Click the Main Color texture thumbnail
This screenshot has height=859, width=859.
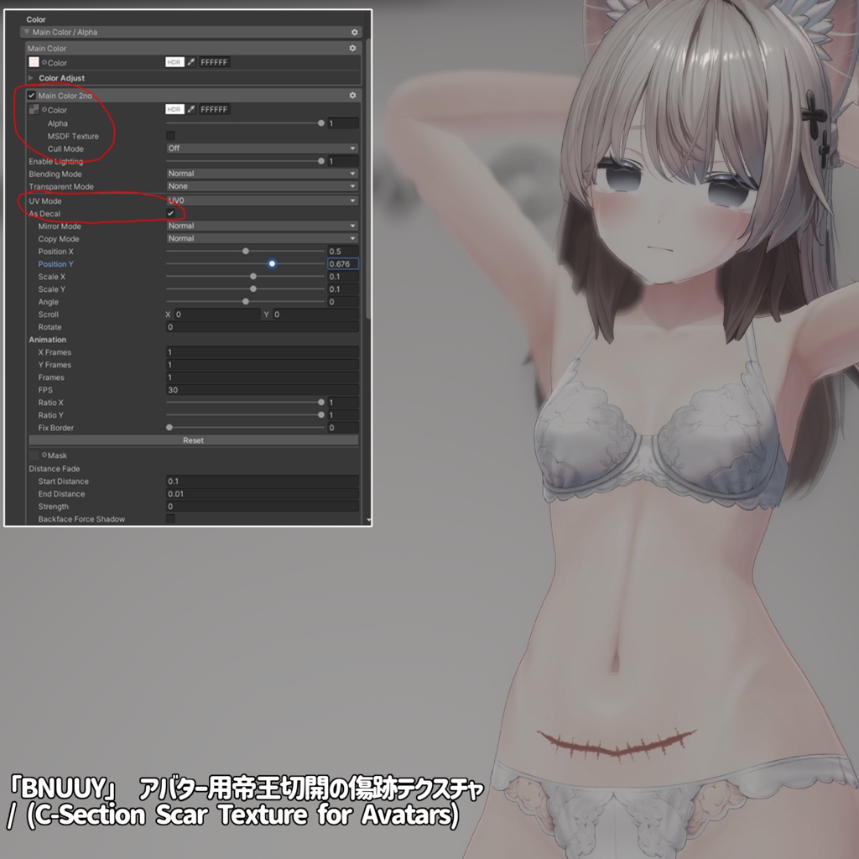(x=34, y=62)
